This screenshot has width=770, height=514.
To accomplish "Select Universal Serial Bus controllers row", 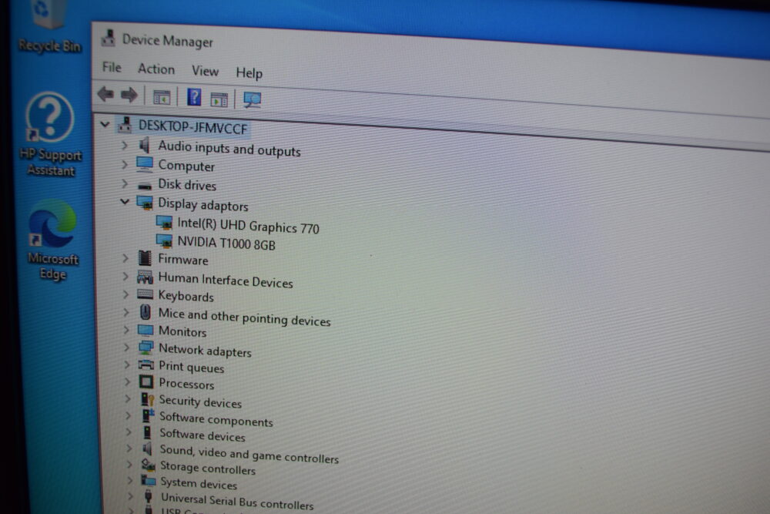I will pos(237,501).
